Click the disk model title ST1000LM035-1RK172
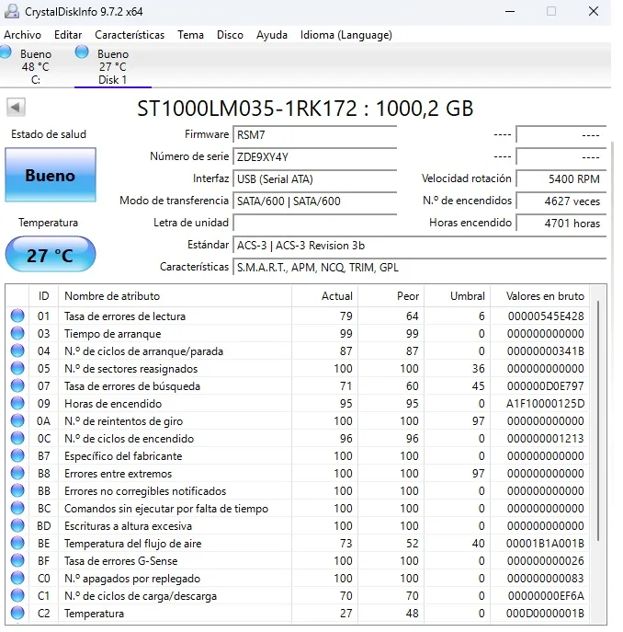 pyautogui.click(x=247, y=108)
